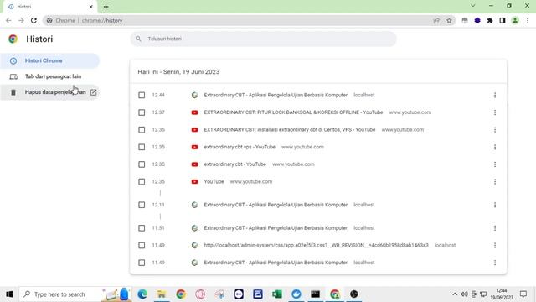
Task: Share this page icon in address bar
Action: [436, 20]
